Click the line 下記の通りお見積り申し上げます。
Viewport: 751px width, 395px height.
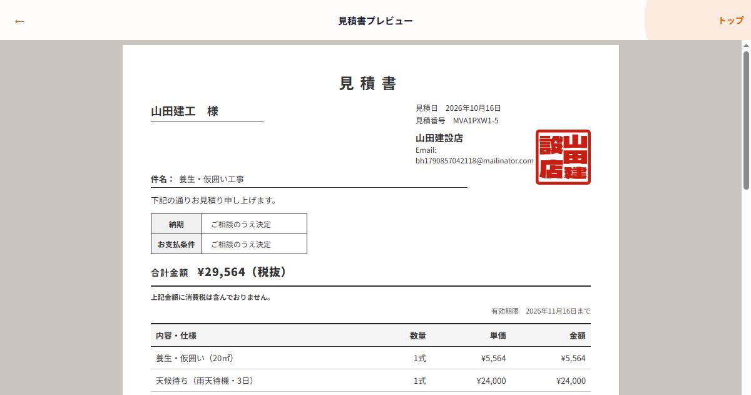[213, 201]
